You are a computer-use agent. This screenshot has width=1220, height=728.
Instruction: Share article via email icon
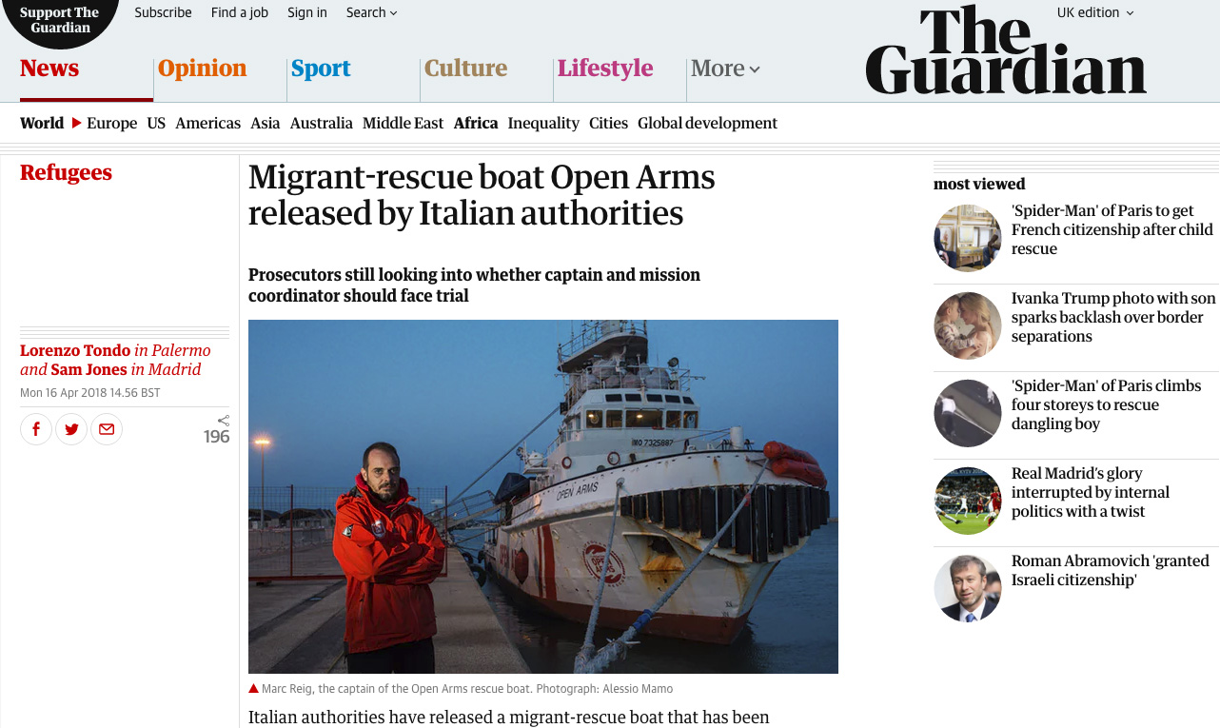point(107,429)
